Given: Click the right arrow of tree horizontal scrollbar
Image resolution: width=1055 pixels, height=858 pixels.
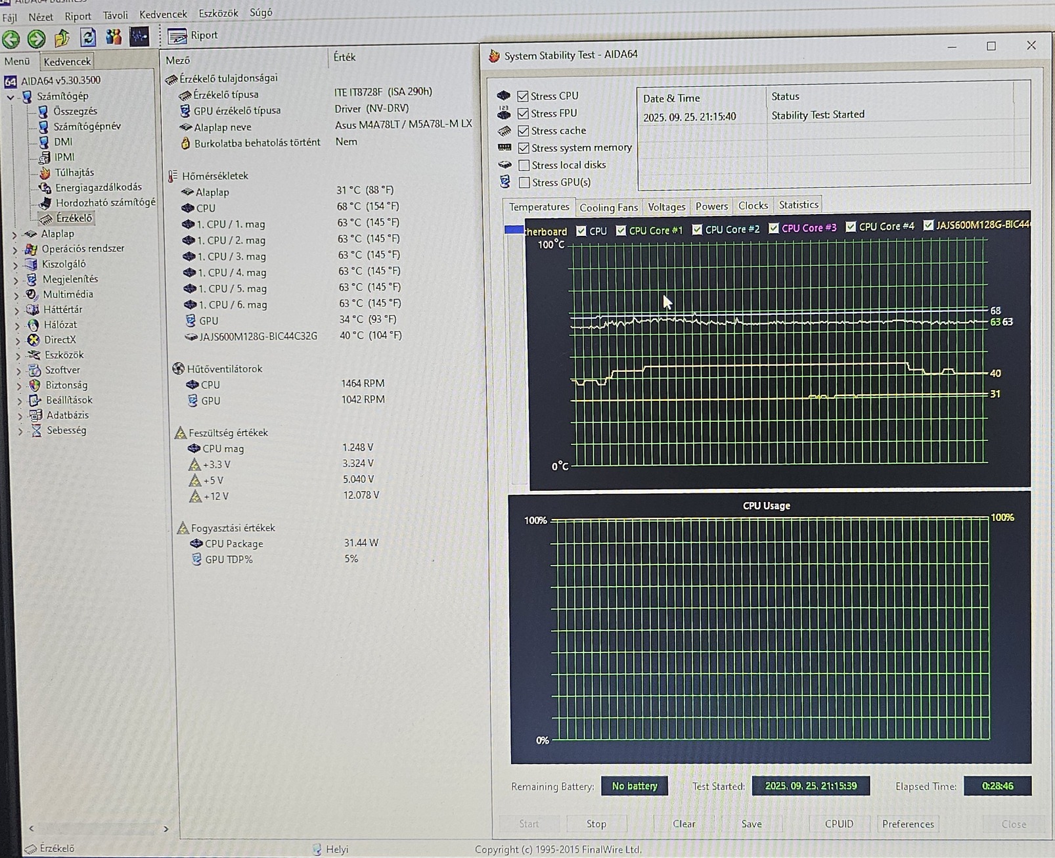Looking at the screenshot, I should pyautogui.click(x=166, y=829).
